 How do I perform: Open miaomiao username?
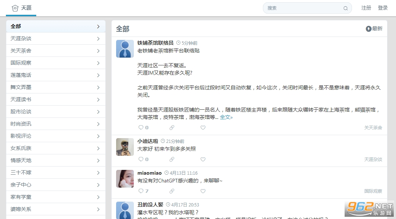click(149, 173)
